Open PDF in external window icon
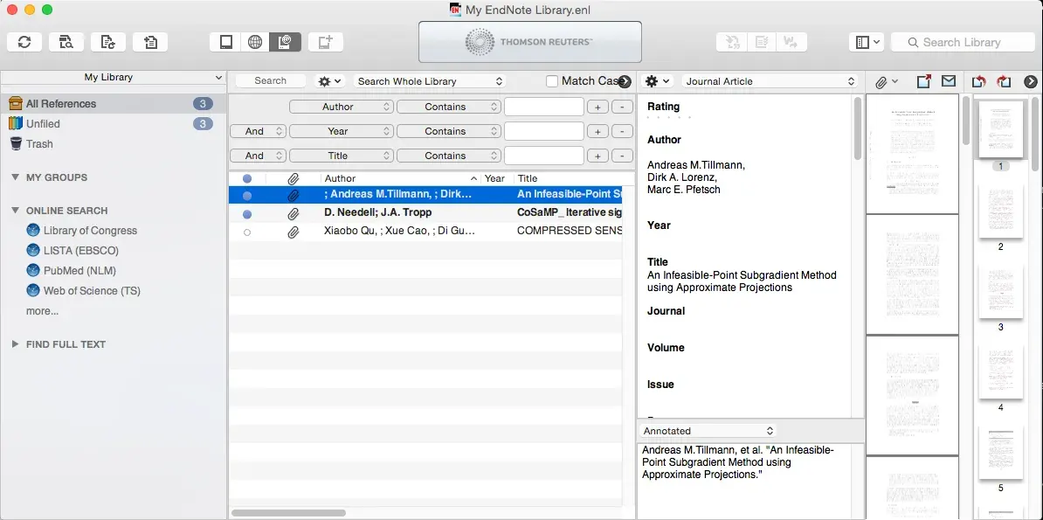 (923, 81)
